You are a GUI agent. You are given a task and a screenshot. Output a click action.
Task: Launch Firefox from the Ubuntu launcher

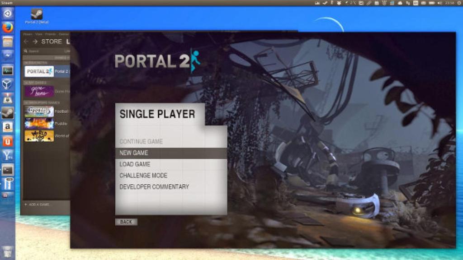[6, 27]
